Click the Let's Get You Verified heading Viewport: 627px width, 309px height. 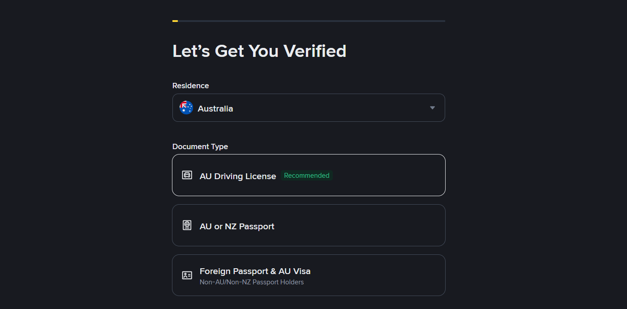[x=259, y=51]
